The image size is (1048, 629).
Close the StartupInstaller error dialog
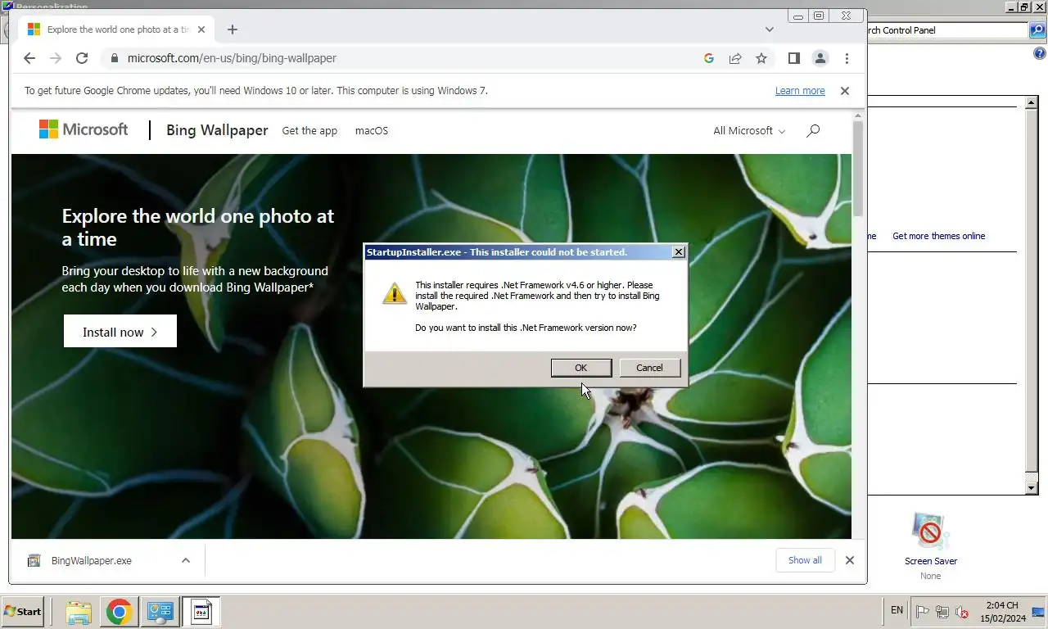679,252
